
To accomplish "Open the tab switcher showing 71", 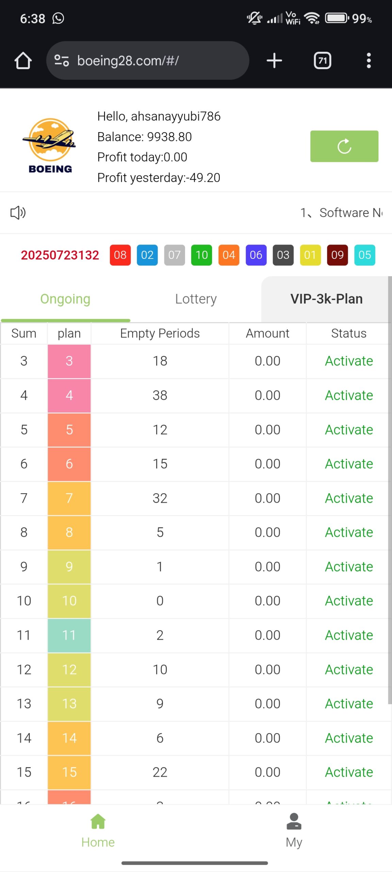I will point(322,61).
